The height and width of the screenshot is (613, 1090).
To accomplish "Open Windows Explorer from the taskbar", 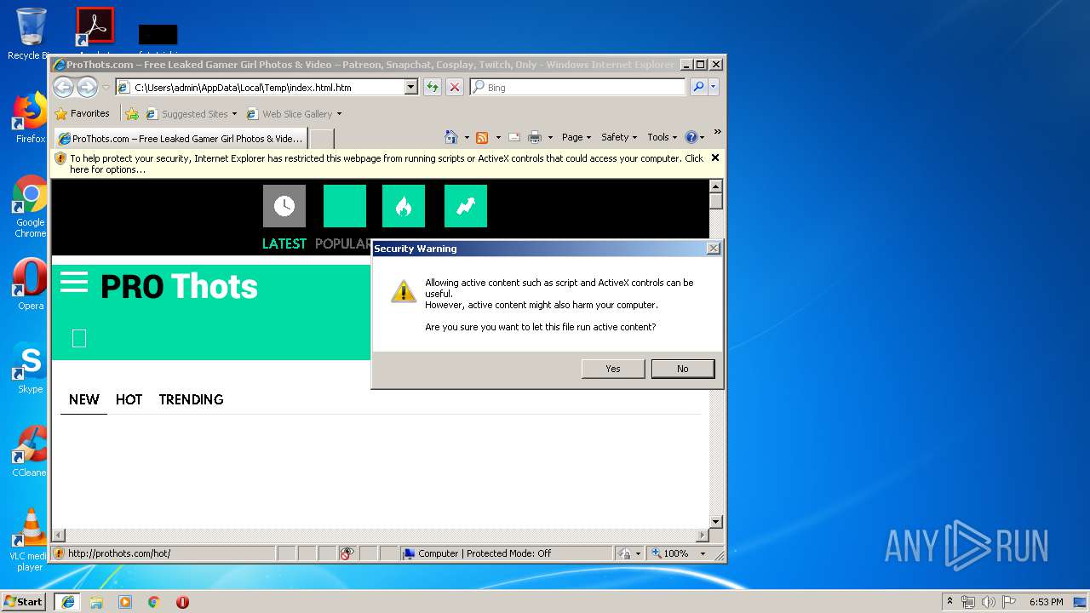I will pos(96,601).
